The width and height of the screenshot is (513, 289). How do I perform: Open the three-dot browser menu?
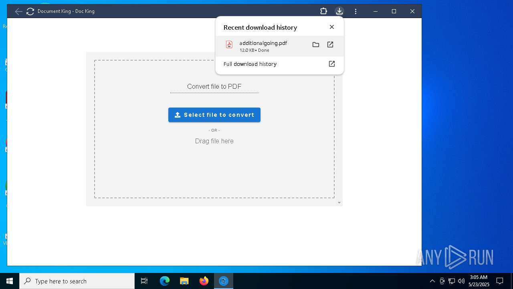355,11
